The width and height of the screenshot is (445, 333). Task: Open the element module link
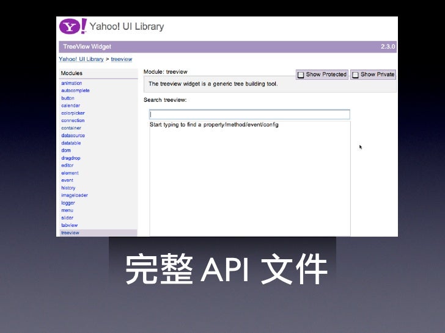tap(70, 173)
